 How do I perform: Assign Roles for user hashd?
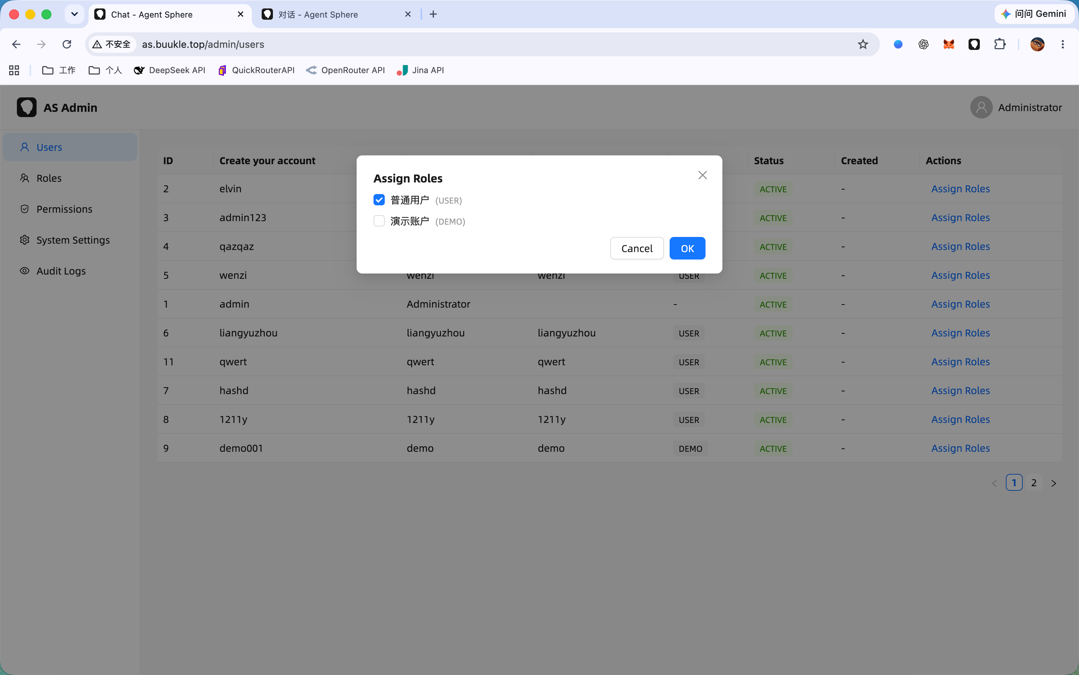pyautogui.click(x=960, y=391)
